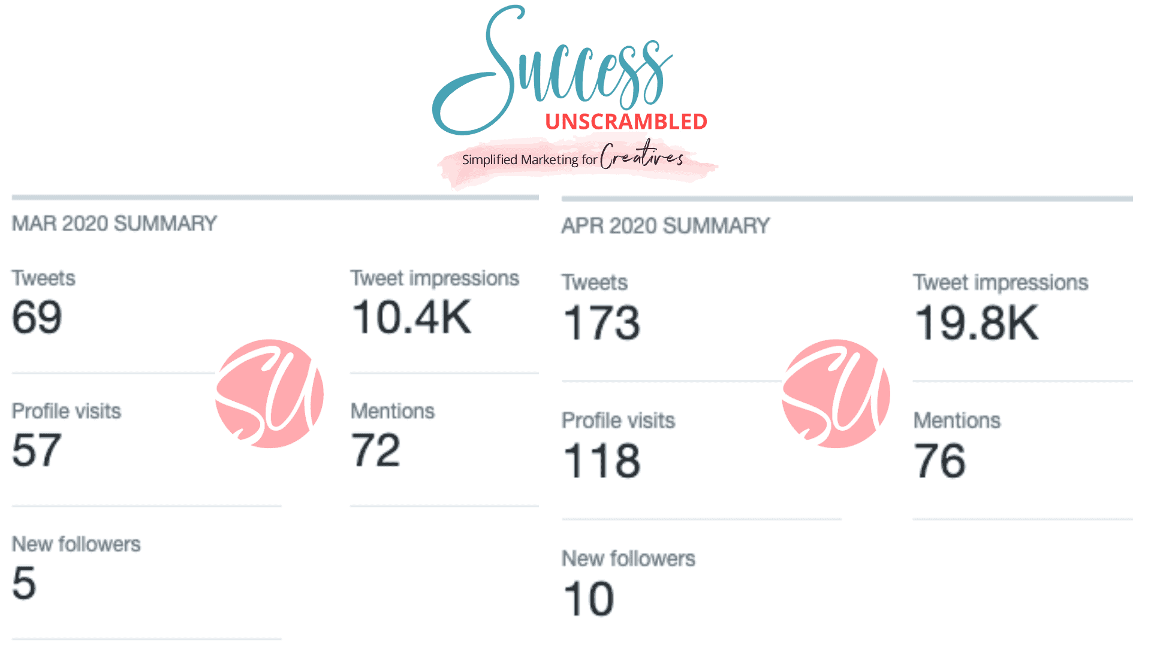Click April Profile visits value 118
Screen dimensions: 1151x647
click(602, 461)
